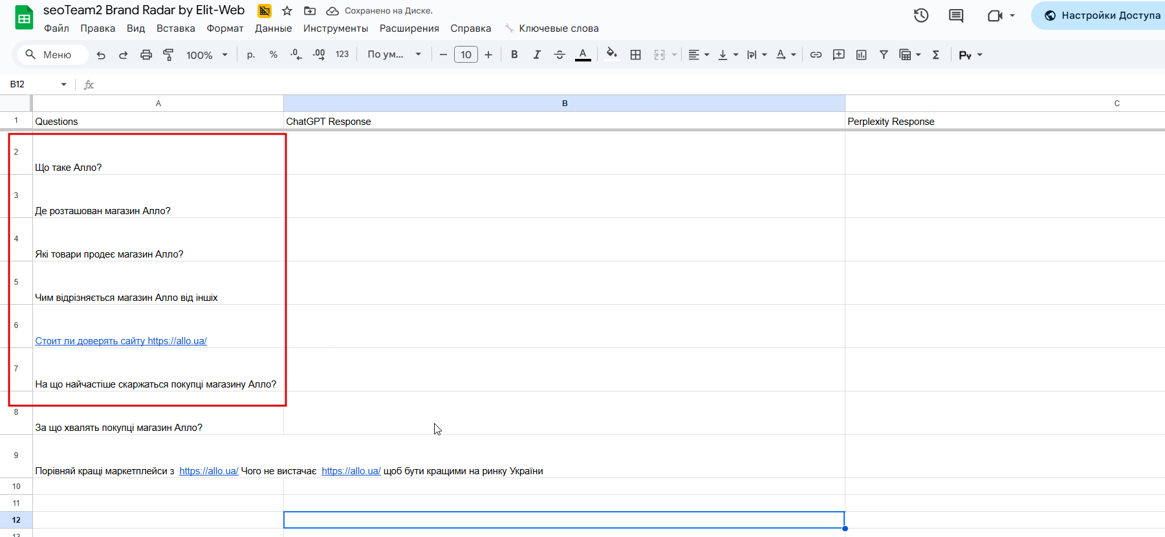
Task: Open the Формат menu
Action: tap(225, 28)
